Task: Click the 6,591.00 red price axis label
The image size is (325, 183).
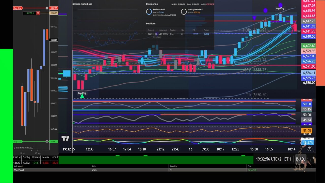Action: 309,66
